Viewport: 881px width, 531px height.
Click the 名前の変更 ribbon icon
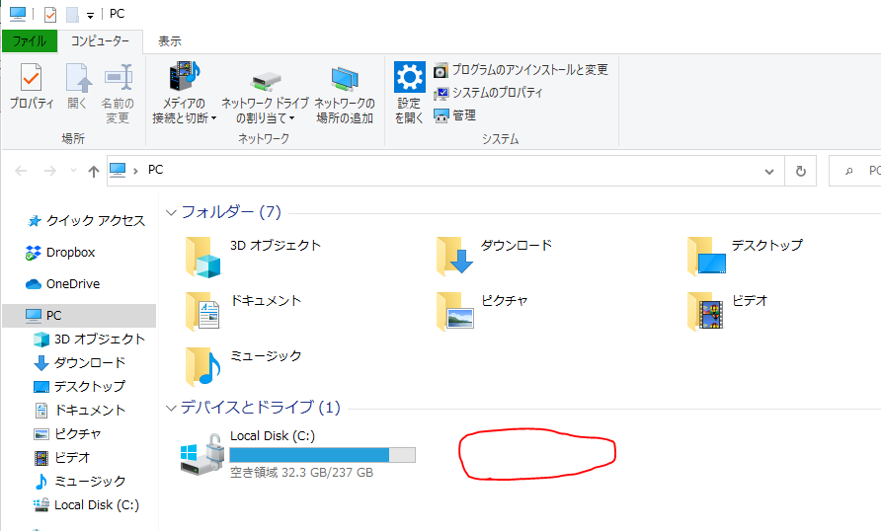118,77
